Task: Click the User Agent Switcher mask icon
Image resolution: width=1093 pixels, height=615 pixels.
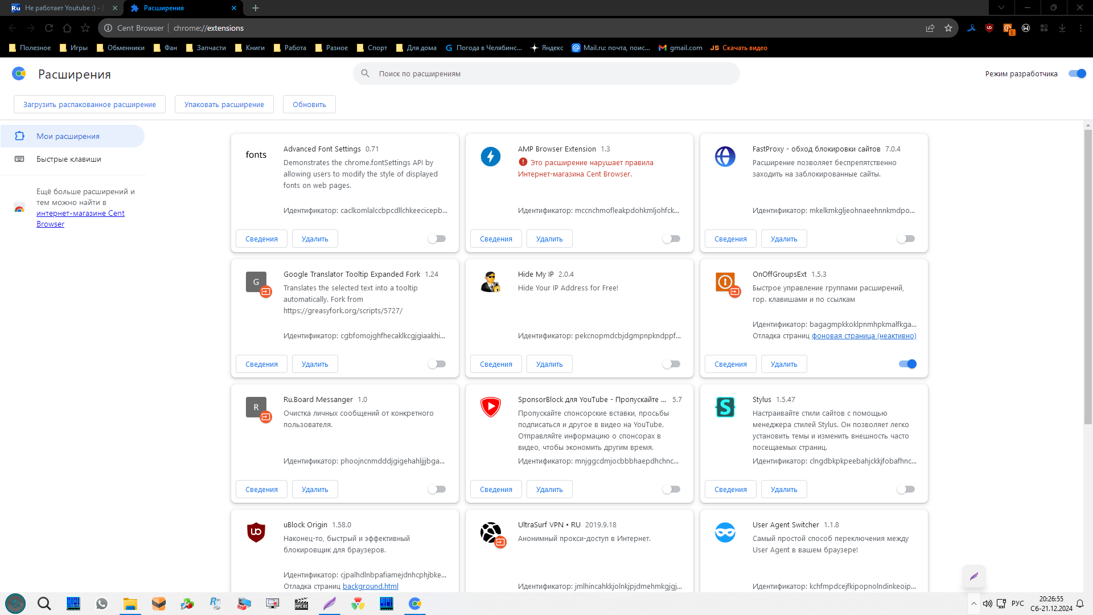Action: (725, 532)
